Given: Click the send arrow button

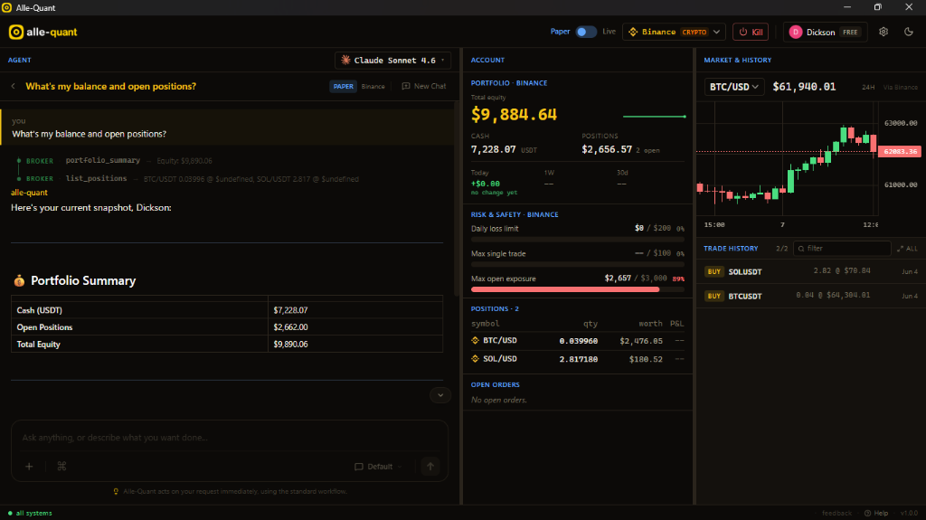Looking at the screenshot, I should click(x=430, y=467).
